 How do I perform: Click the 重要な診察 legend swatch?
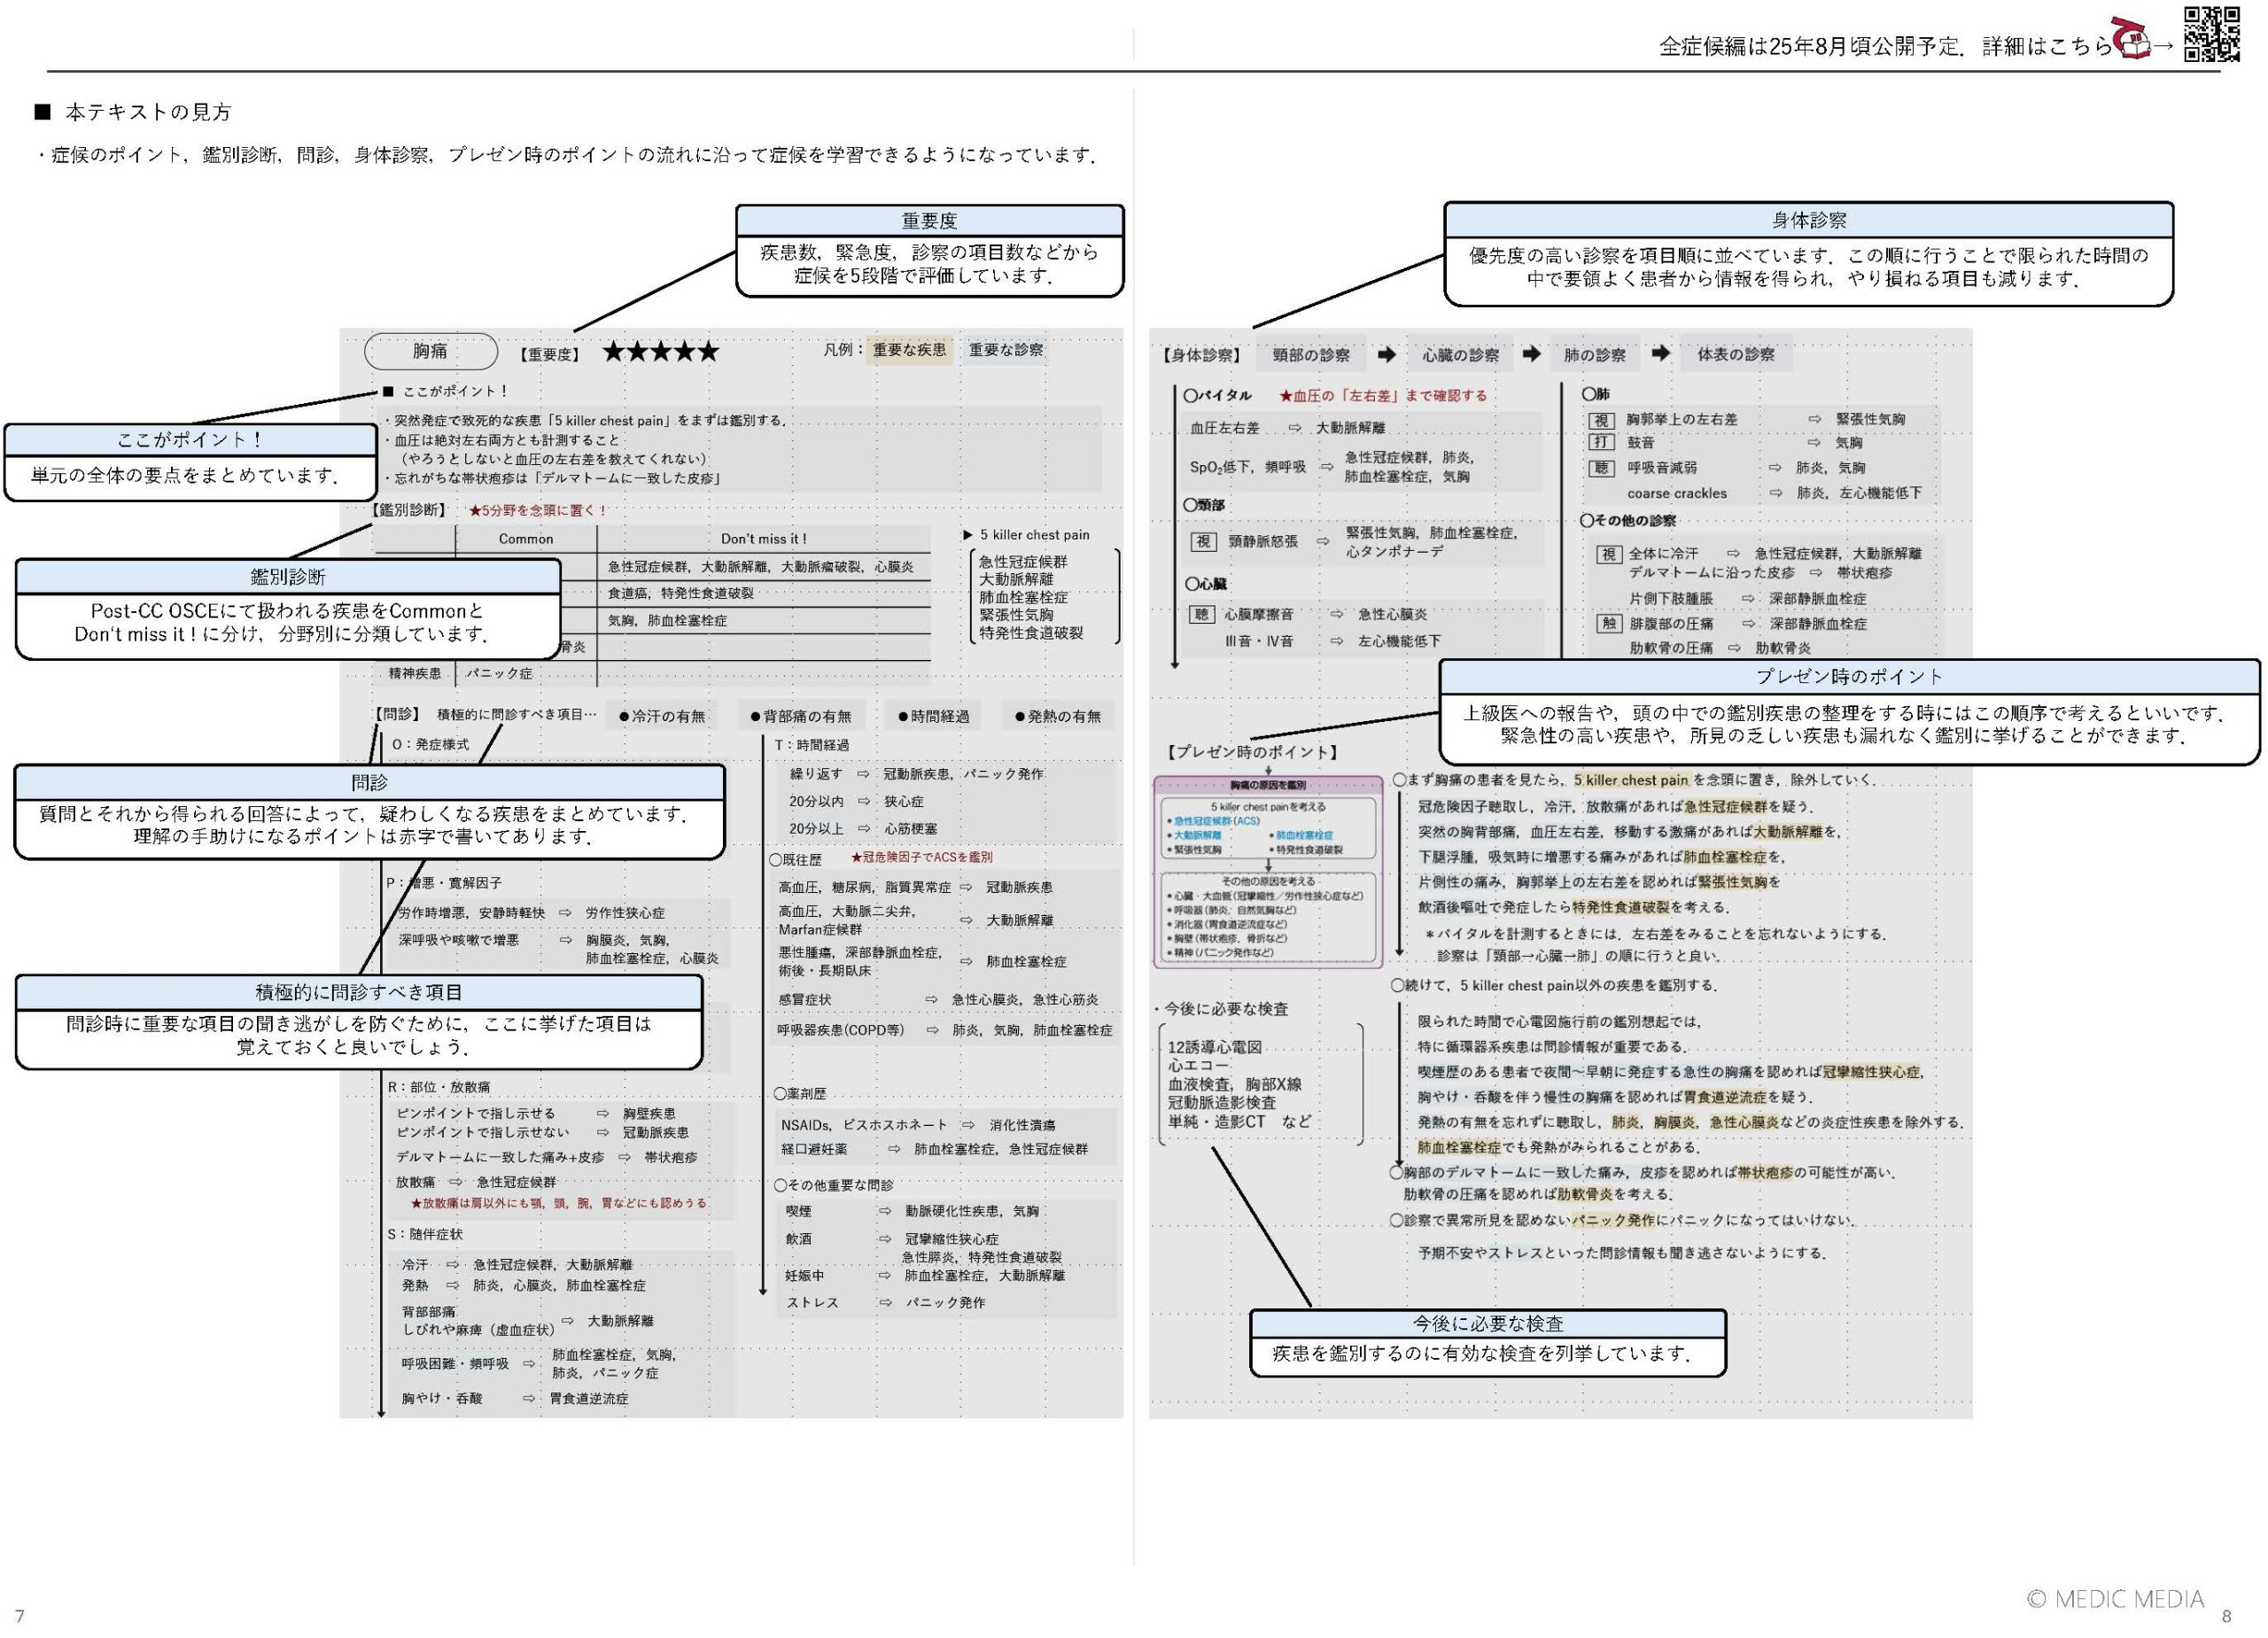1006,350
